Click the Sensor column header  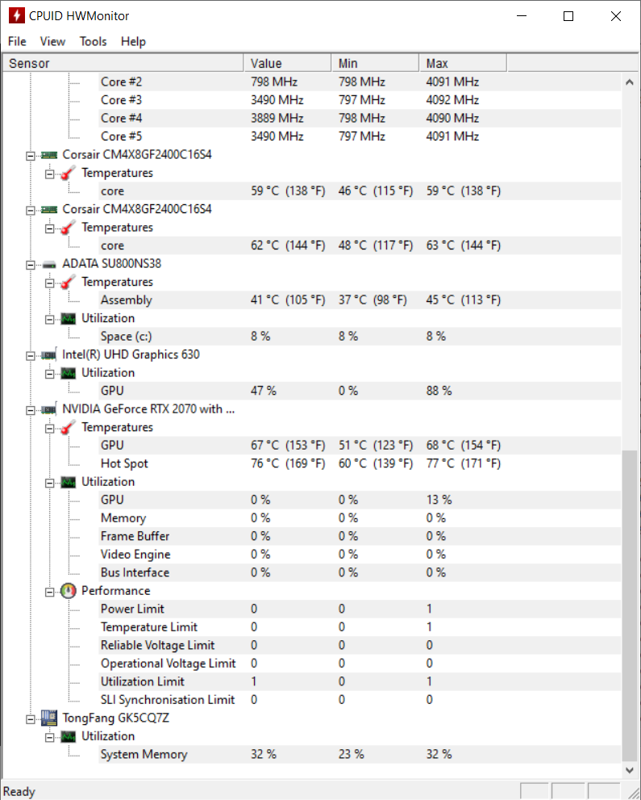pyautogui.click(x=123, y=63)
